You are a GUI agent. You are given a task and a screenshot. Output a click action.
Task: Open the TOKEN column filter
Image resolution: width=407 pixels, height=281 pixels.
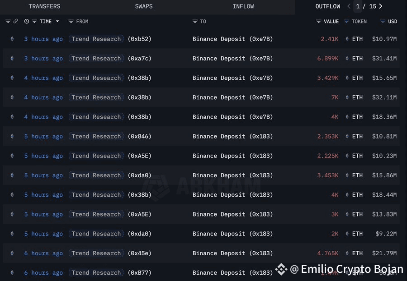pyautogui.click(x=346, y=21)
